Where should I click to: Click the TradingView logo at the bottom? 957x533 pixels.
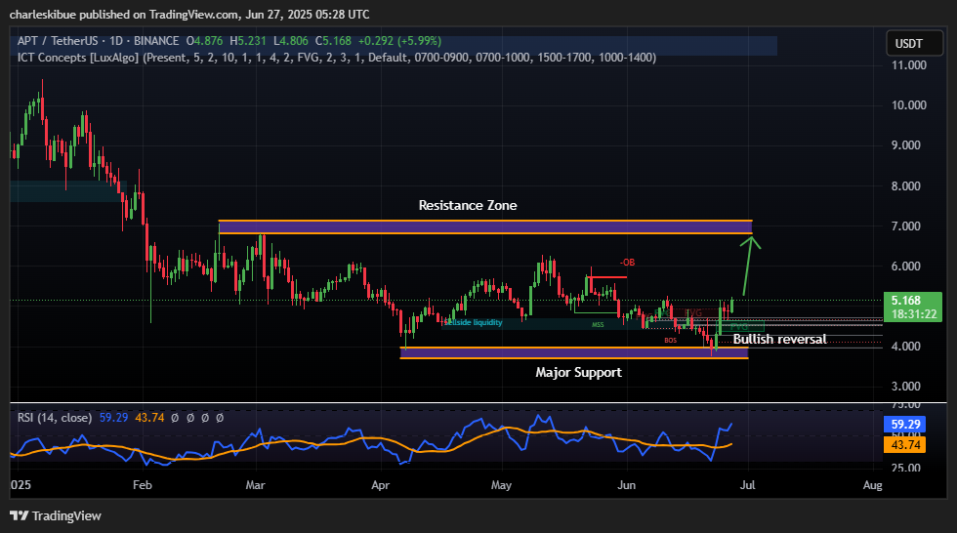pos(56,516)
